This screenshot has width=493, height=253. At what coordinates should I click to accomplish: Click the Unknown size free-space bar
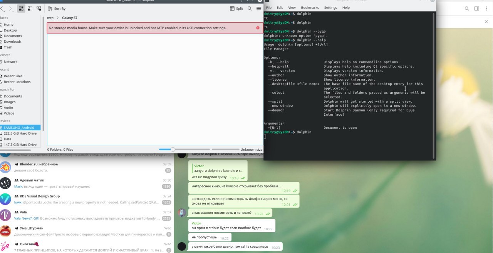[225, 150]
